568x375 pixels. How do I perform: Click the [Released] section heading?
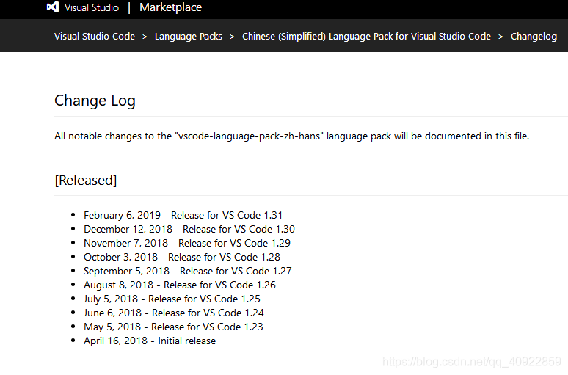(x=86, y=180)
